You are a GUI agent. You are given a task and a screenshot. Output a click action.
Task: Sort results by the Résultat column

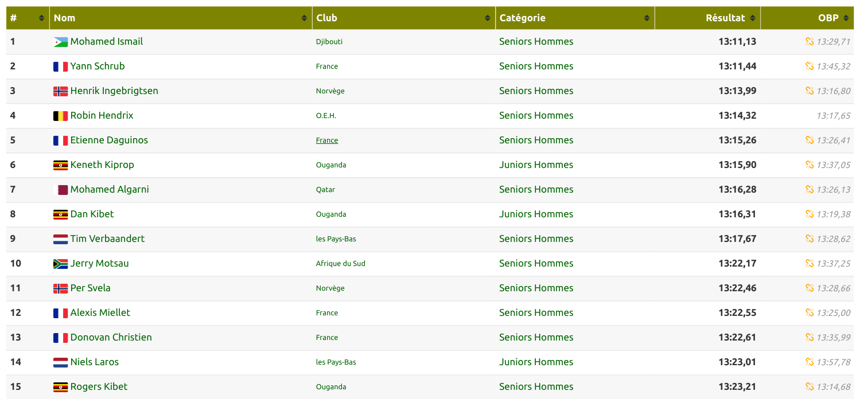[x=725, y=18]
